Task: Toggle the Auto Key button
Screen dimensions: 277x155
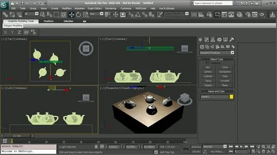Action: (x=196, y=147)
